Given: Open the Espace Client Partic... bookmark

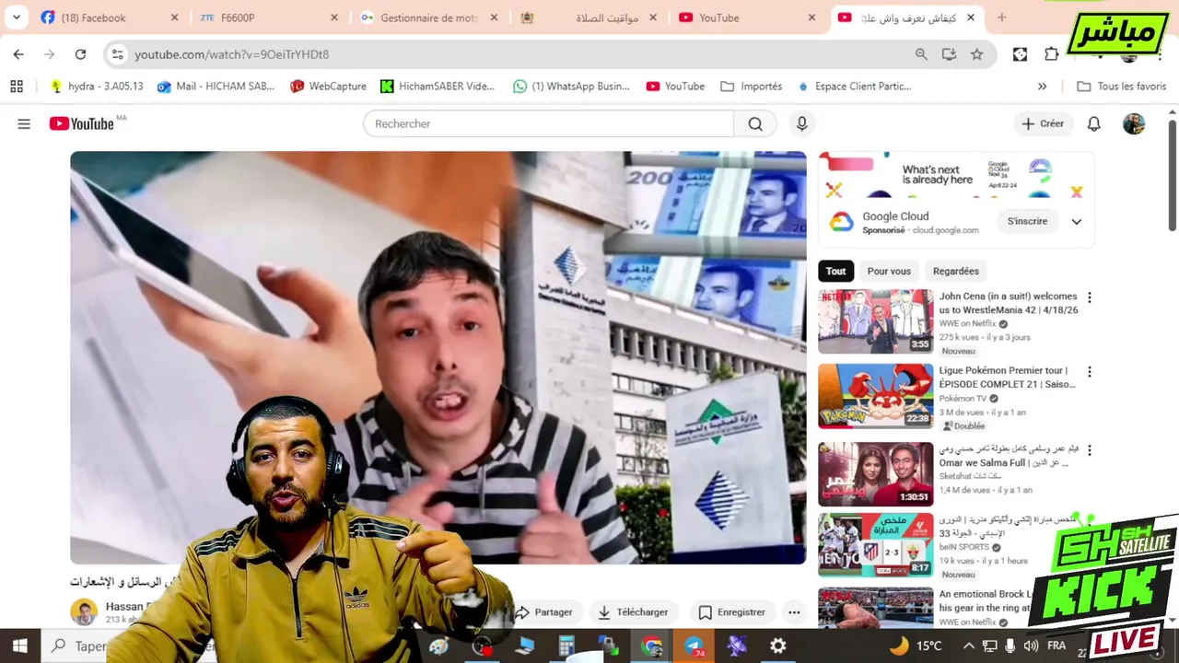Looking at the screenshot, I should click(855, 86).
